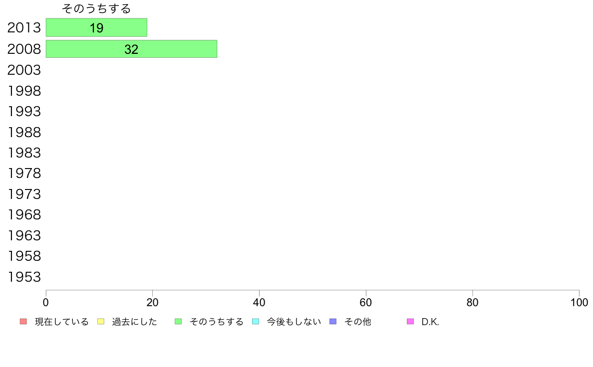This screenshot has height=367, width=593.
Task: Click the blue その他 legend swatch
Action: click(x=333, y=322)
